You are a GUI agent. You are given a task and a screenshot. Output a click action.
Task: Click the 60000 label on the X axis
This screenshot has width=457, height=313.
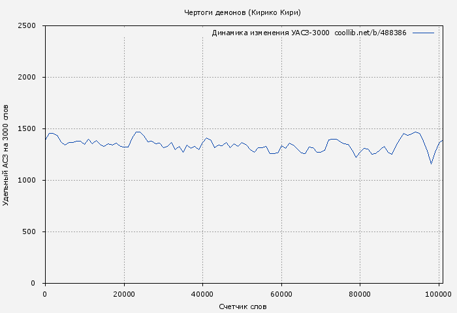click(x=281, y=294)
